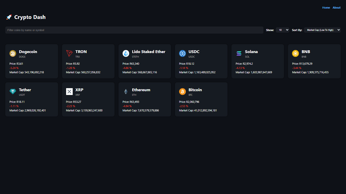
Task: Click the DOGE symbol label
Action: click(22, 57)
